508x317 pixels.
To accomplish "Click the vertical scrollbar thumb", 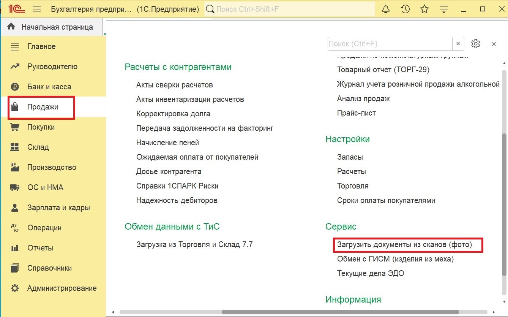I will point(504,204).
